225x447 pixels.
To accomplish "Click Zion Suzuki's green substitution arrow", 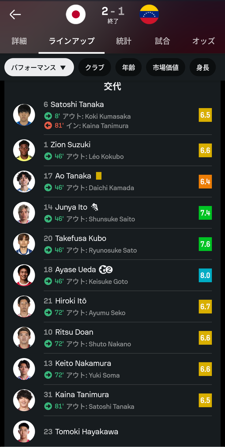I will [x=48, y=157].
